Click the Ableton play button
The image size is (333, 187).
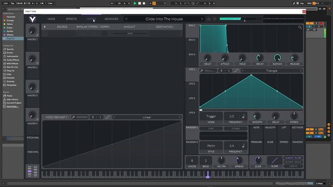coord(135,3)
